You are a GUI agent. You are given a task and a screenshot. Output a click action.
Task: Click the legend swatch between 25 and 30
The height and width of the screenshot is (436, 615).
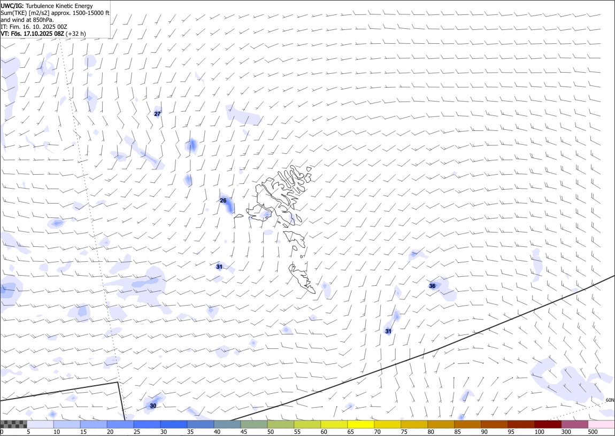(x=147, y=424)
